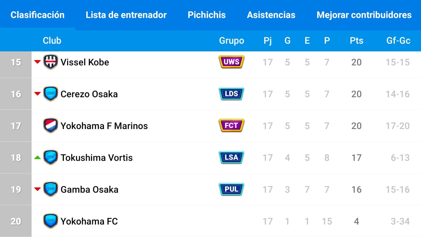The height and width of the screenshot is (237, 421).
Task: Click the Gamba Osaka shield icon
Action: (x=51, y=189)
